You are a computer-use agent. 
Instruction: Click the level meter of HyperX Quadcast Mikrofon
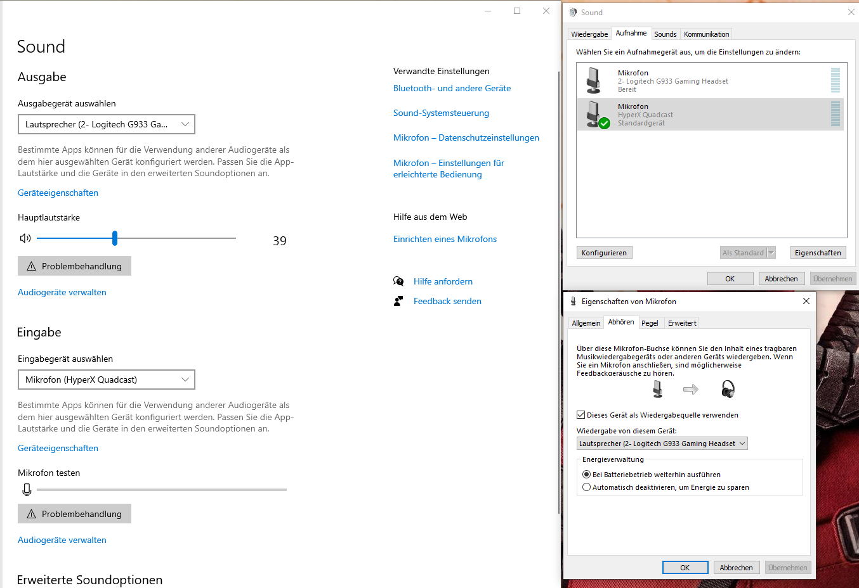tap(836, 114)
